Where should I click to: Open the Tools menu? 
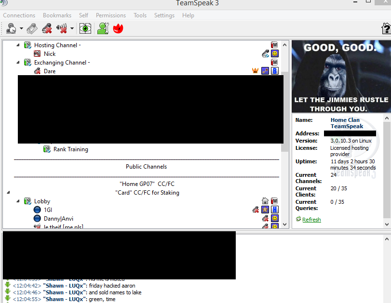pyautogui.click(x=140, y=15)
